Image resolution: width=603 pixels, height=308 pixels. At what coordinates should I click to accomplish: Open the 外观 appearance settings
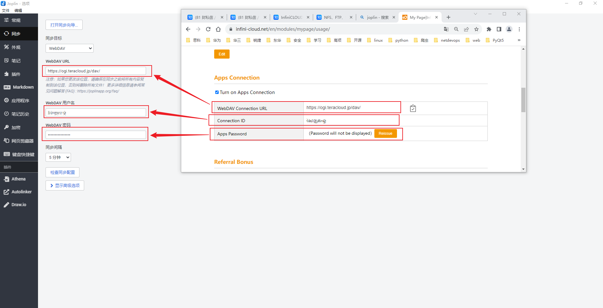(x=19, y=47)
